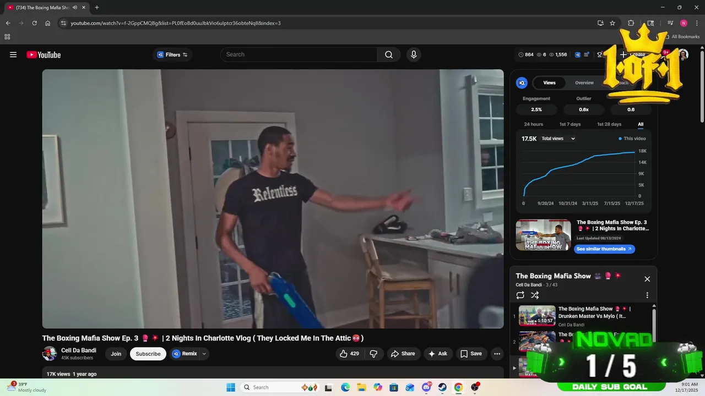Mute tab via speaker icon

tap(75, 8)
